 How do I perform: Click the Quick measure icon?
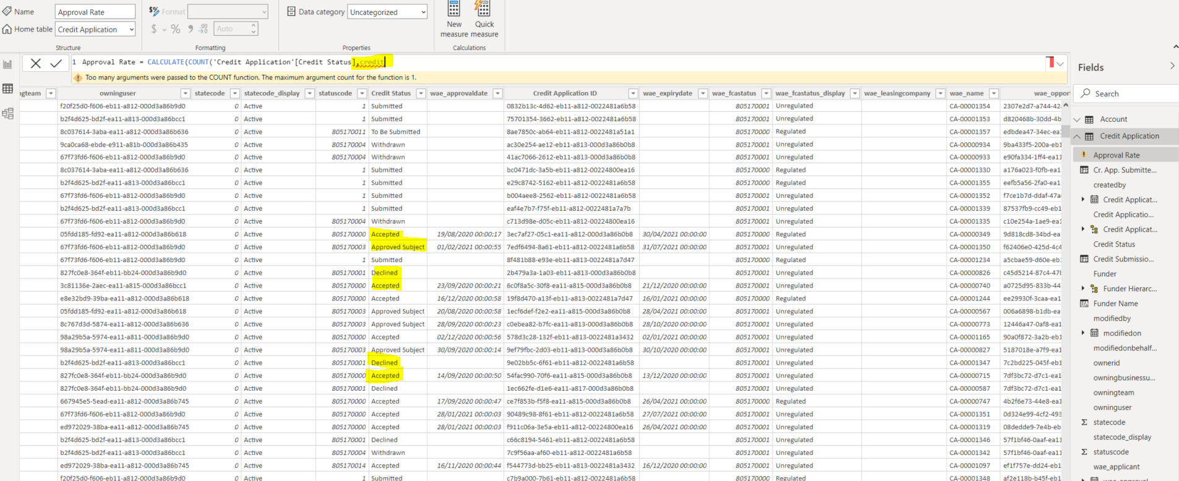pyautogui.click(x=483, y=9)
